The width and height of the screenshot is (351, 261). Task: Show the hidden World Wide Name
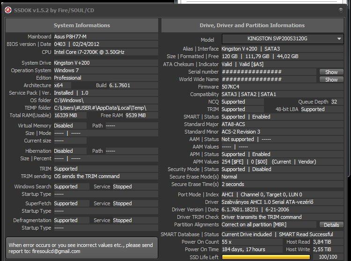pos(331,80)
